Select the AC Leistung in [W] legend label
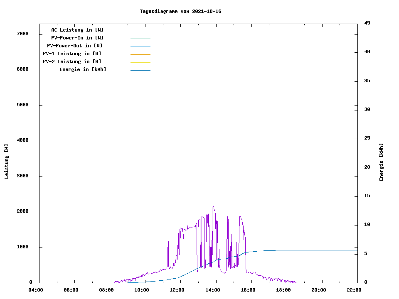This screenshot has width=399, height=299. pos(77,30)
